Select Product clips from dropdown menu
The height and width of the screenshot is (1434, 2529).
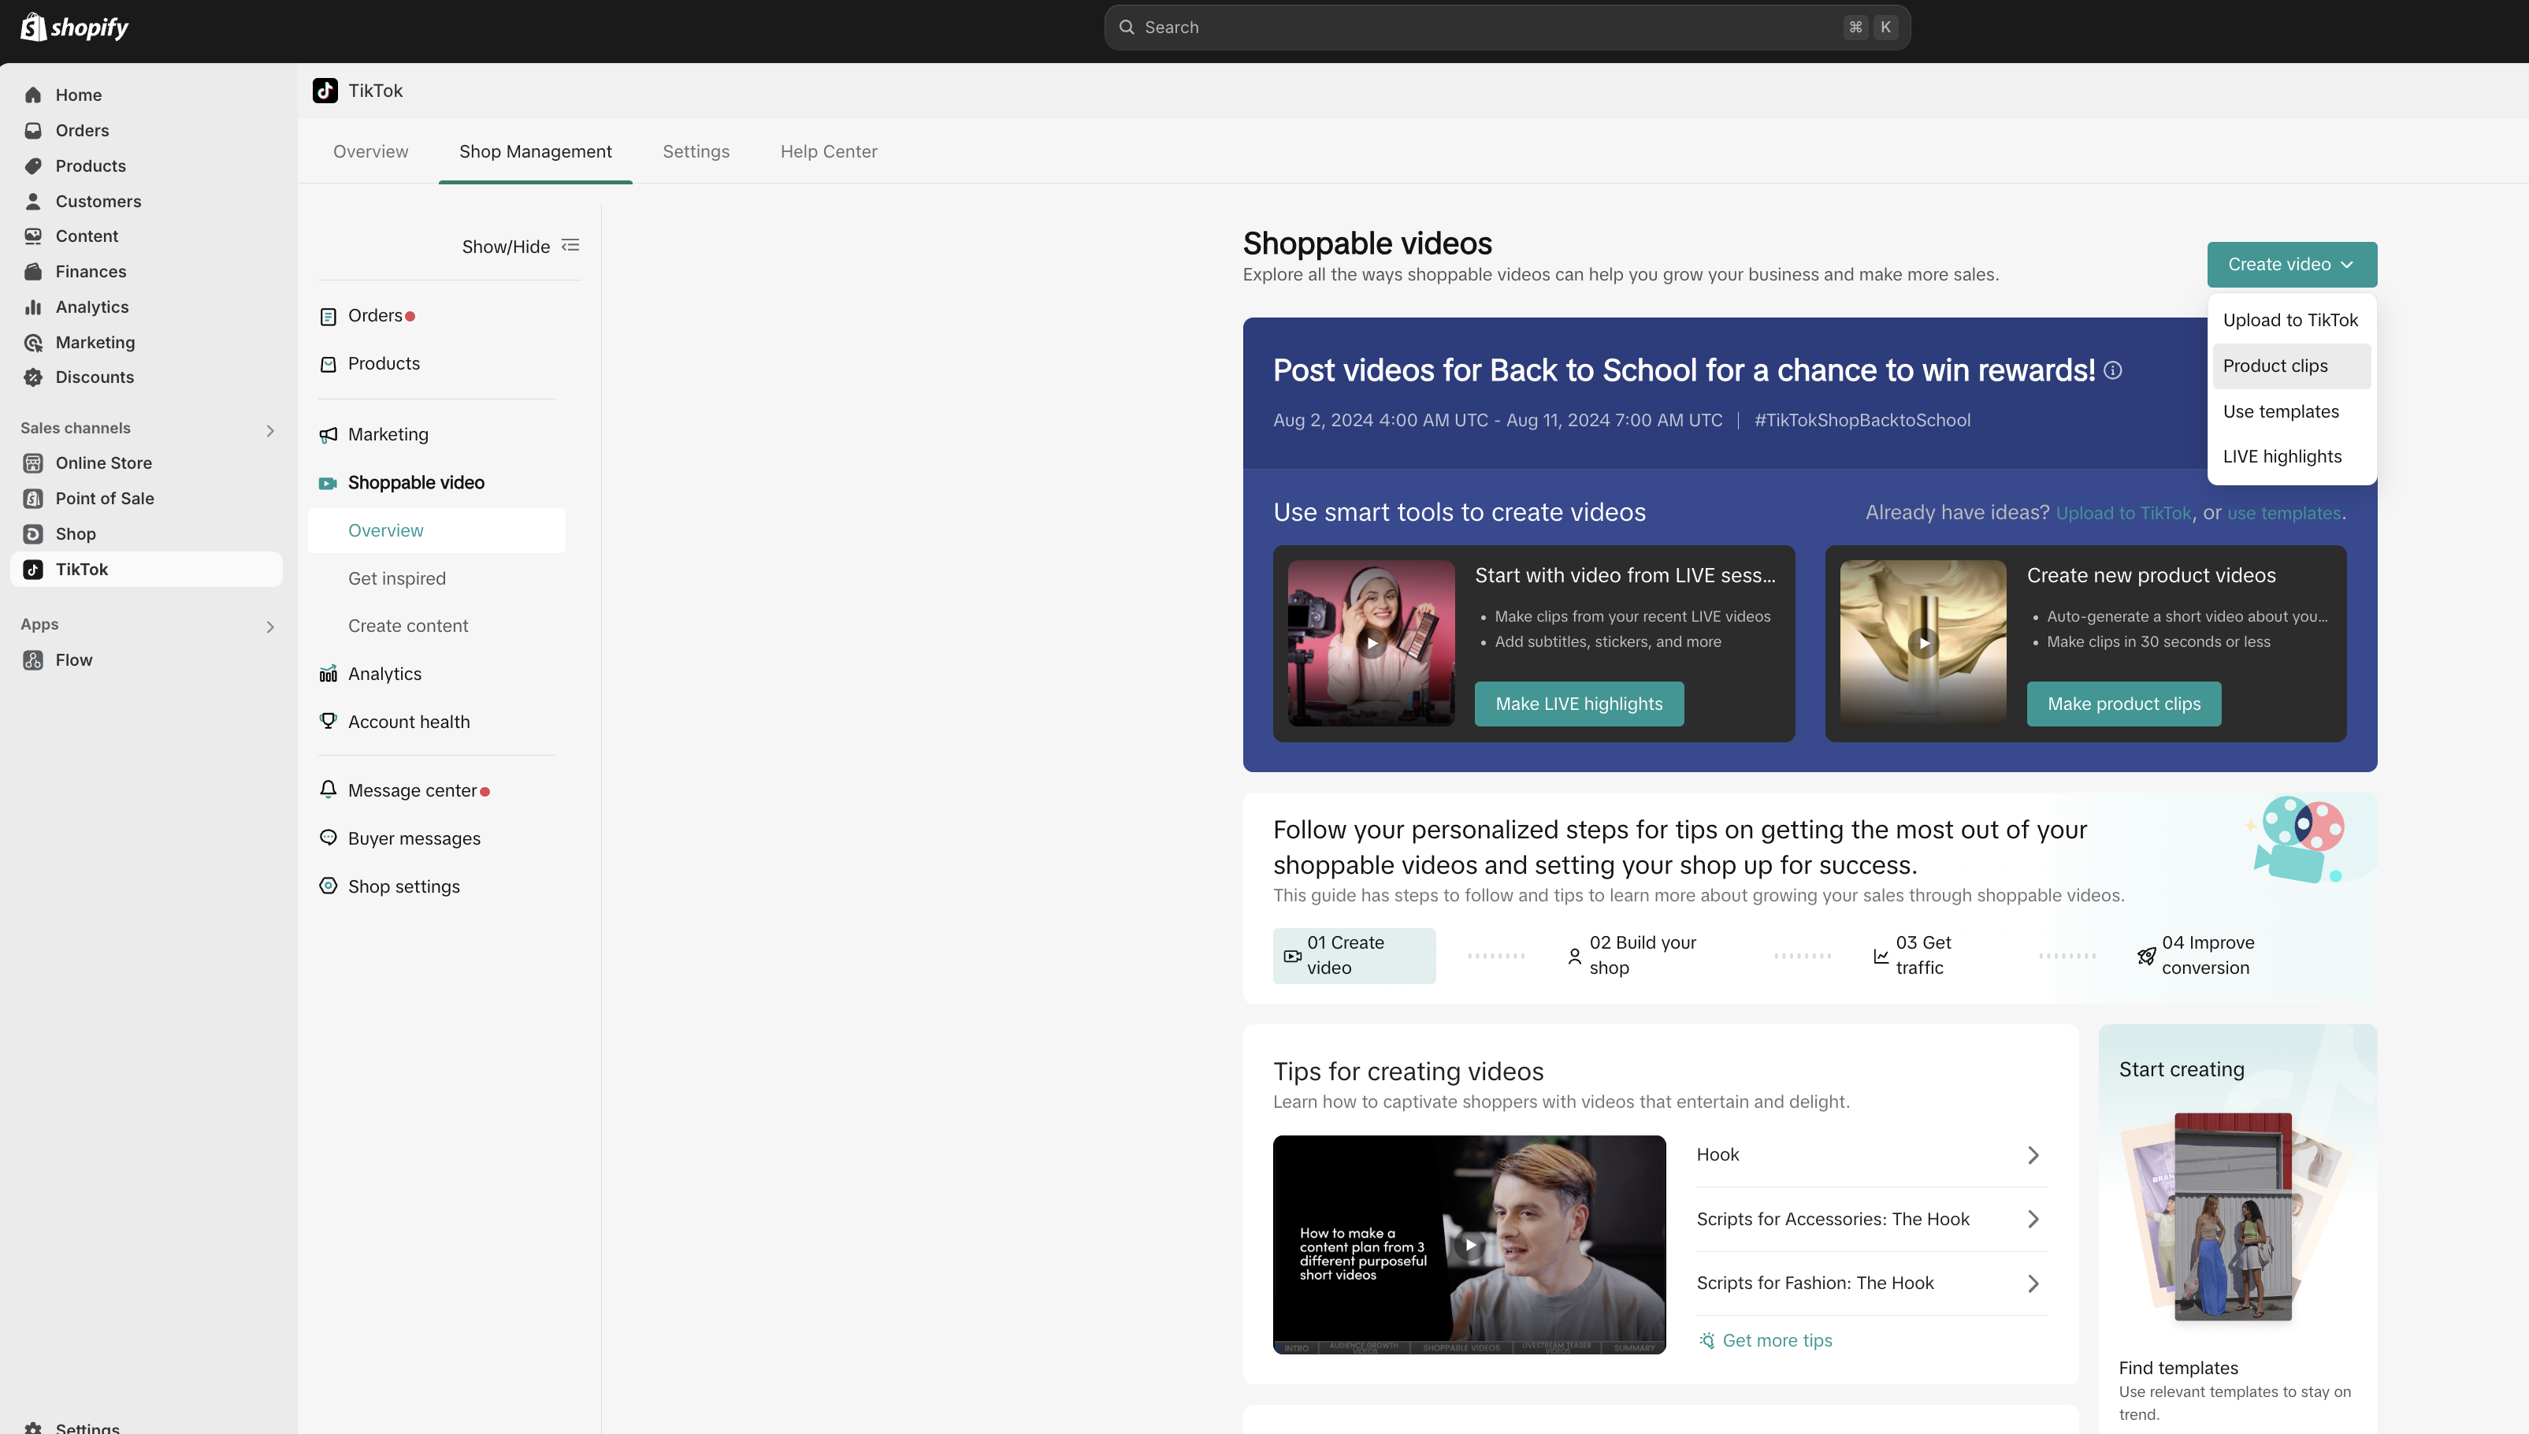pos(2275,366)
